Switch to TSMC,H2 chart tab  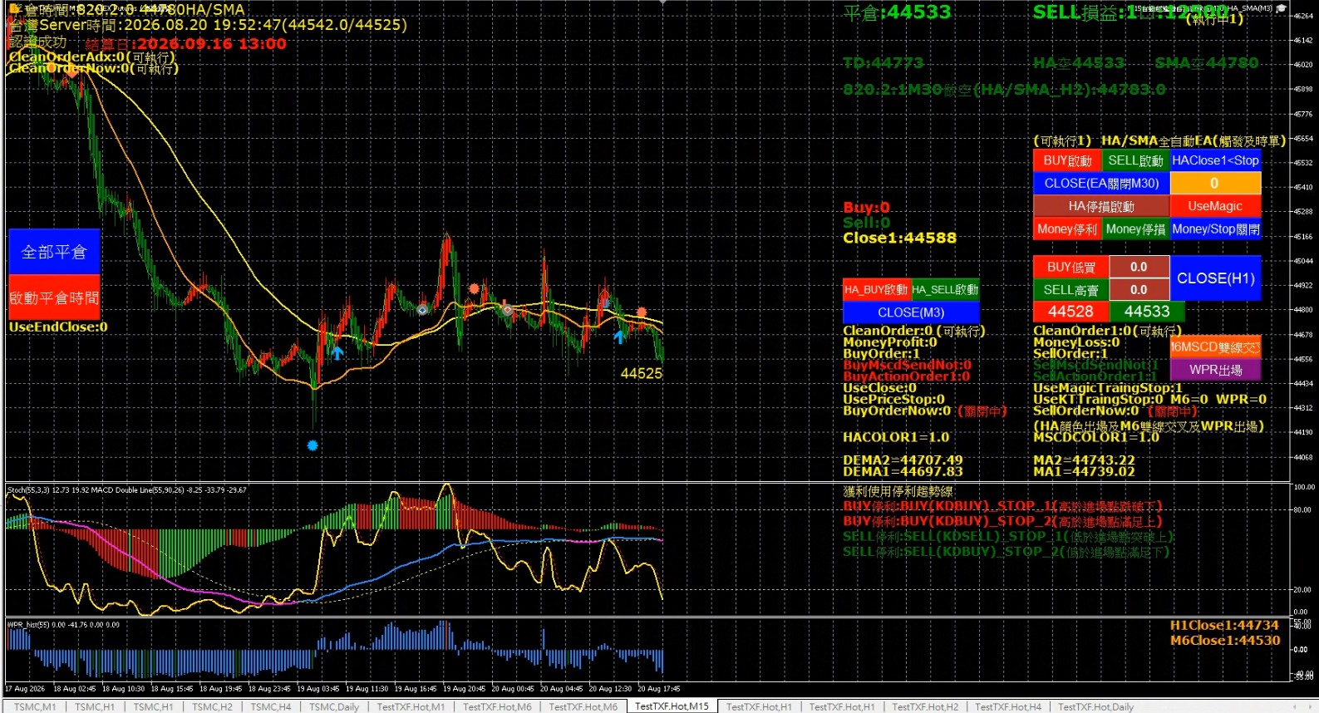[x=212, y=706]
